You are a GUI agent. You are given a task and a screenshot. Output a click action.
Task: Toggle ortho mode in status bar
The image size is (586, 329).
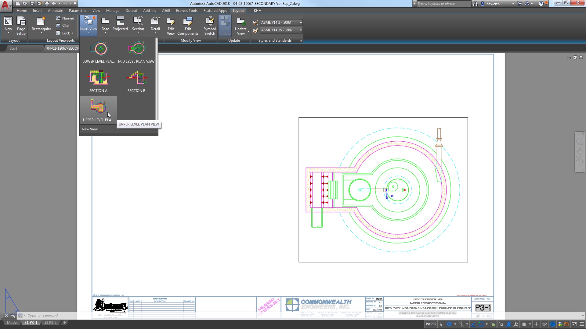click(x=442, y=324)
